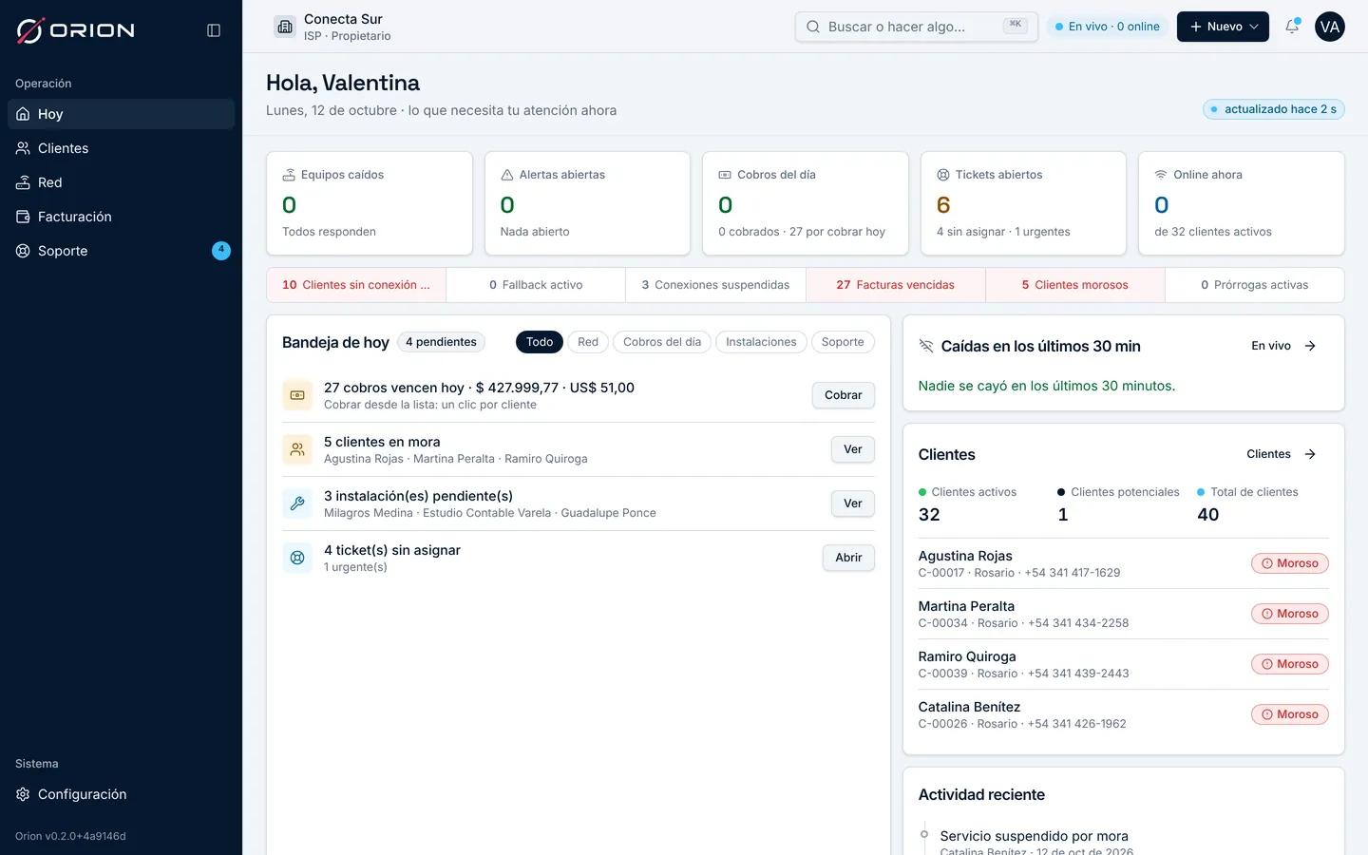Select the Cobros del día filter chip
1368x855 pixels.
(x=662, y=342)
